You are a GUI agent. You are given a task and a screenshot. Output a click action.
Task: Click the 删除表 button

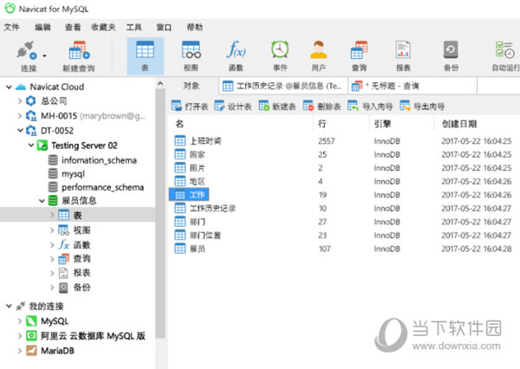point(322,107)
